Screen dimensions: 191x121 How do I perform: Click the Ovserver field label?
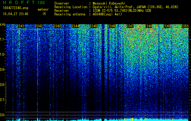coord(62,3)
